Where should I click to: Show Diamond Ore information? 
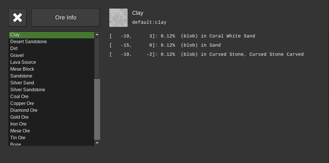point(24,110)
